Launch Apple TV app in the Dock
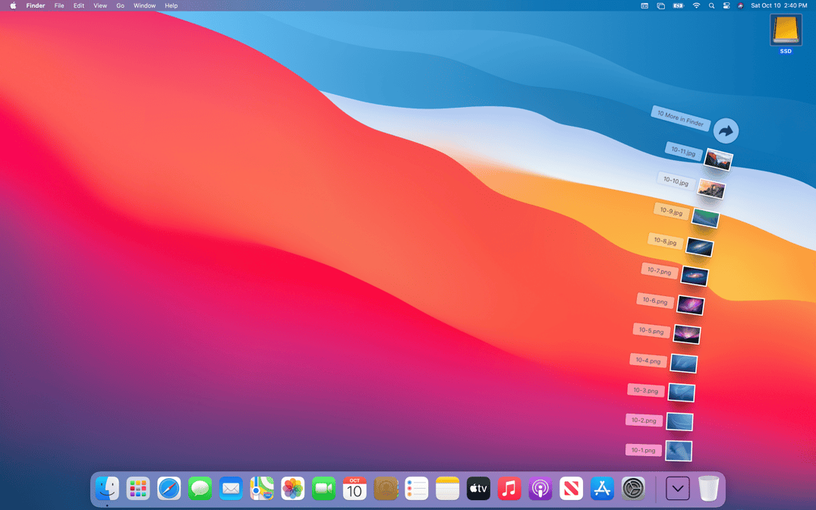This screenshot has height=510, width=816. tap(478, 489)
